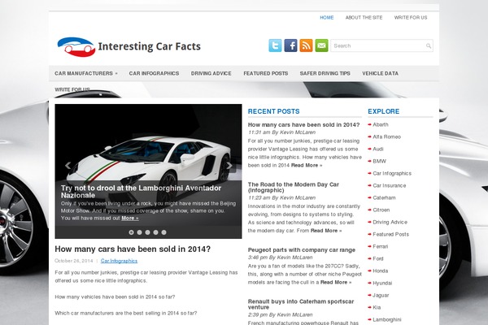Select the third slider dot

pos(147,232)
